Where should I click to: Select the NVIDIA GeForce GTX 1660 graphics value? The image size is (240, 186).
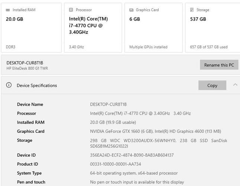156,131
